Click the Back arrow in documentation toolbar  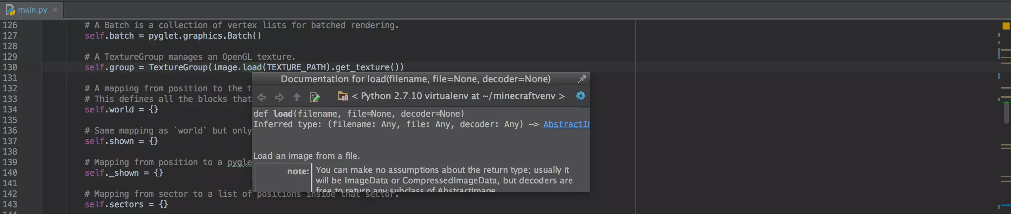coord(262,97)
